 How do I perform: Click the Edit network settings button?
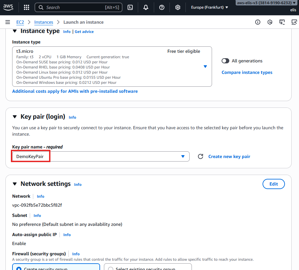(x=273, y=184)
